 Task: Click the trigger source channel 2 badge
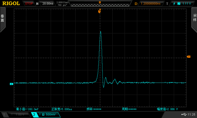tap(179, 4)
